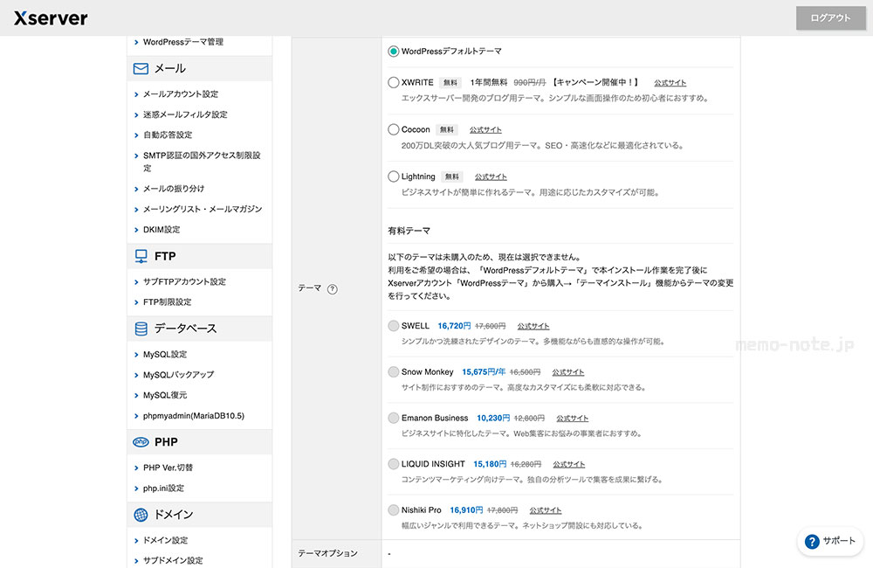Click the Snow Monkey price 15,675円/年
Screen dimensions: 873x568
484,371
